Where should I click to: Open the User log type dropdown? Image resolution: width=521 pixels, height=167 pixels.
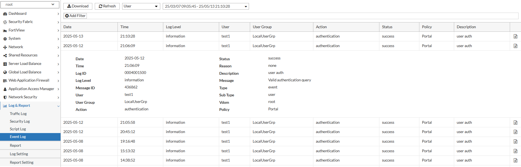point(141,6)
